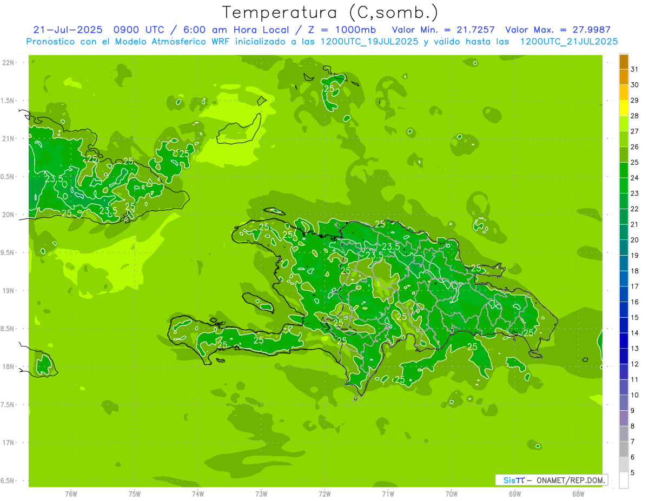Click the "17N" latitude axis label
This screenshot has width=649, height=501.
pyautogui.click(x=9, y=443)
